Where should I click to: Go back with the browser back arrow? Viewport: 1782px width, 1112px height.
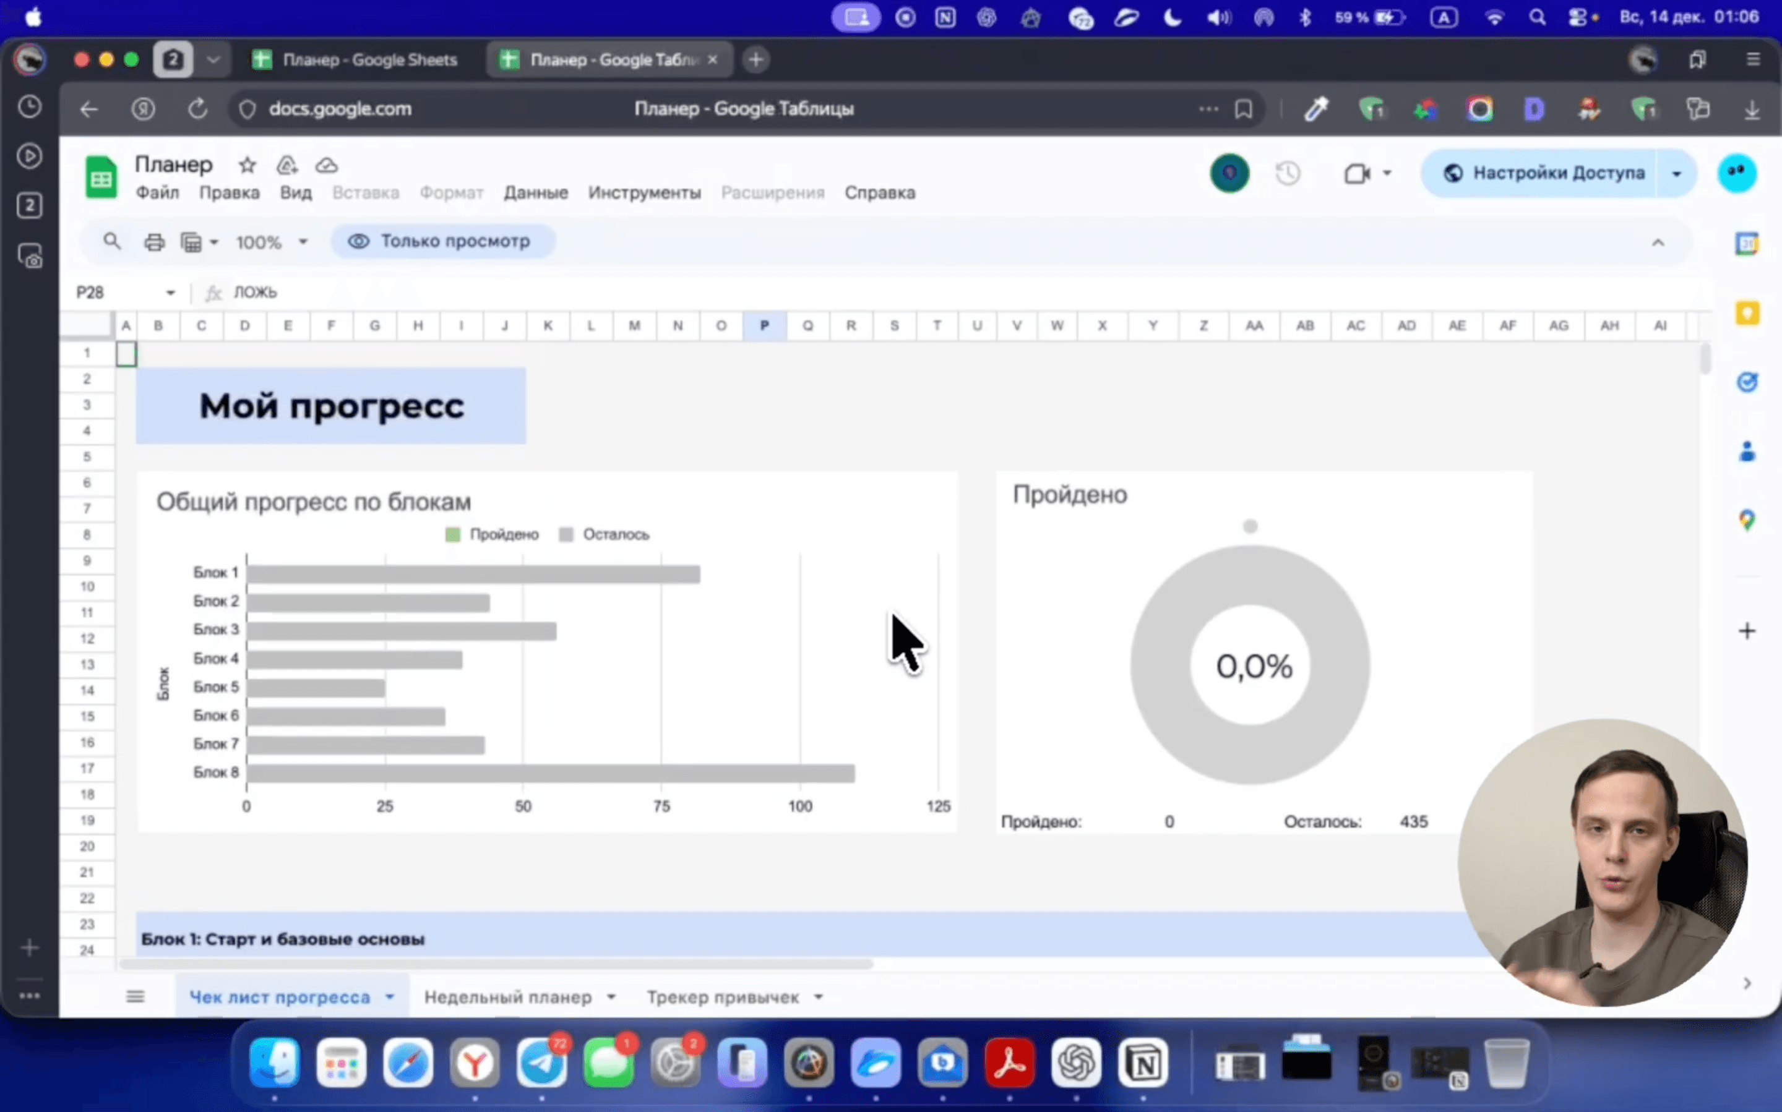click(x=89, y=109)
